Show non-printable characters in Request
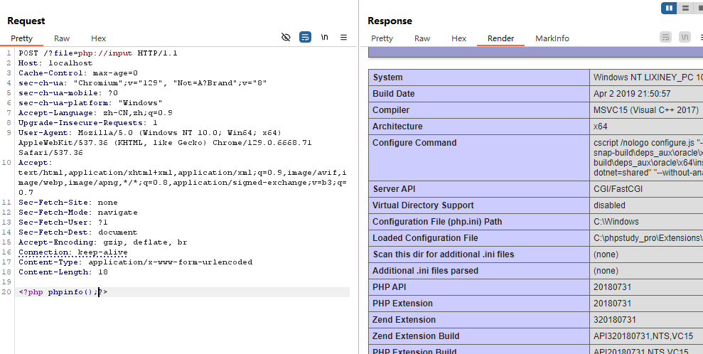703x354 pixels. [x=324, y=37]
